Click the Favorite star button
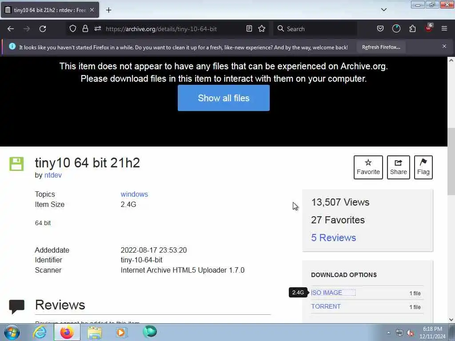The height and width of the screenshot is (341, 455). coord(368,167)
